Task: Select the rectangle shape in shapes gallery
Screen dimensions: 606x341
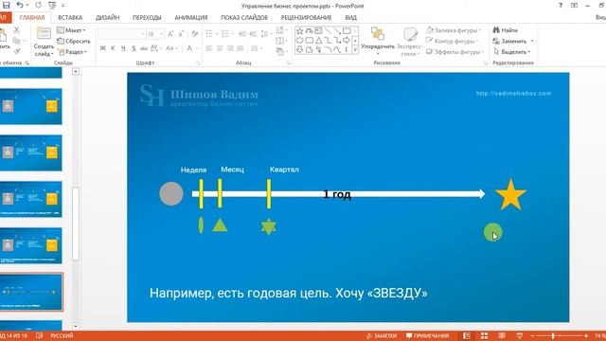Action: pos(347,31)
